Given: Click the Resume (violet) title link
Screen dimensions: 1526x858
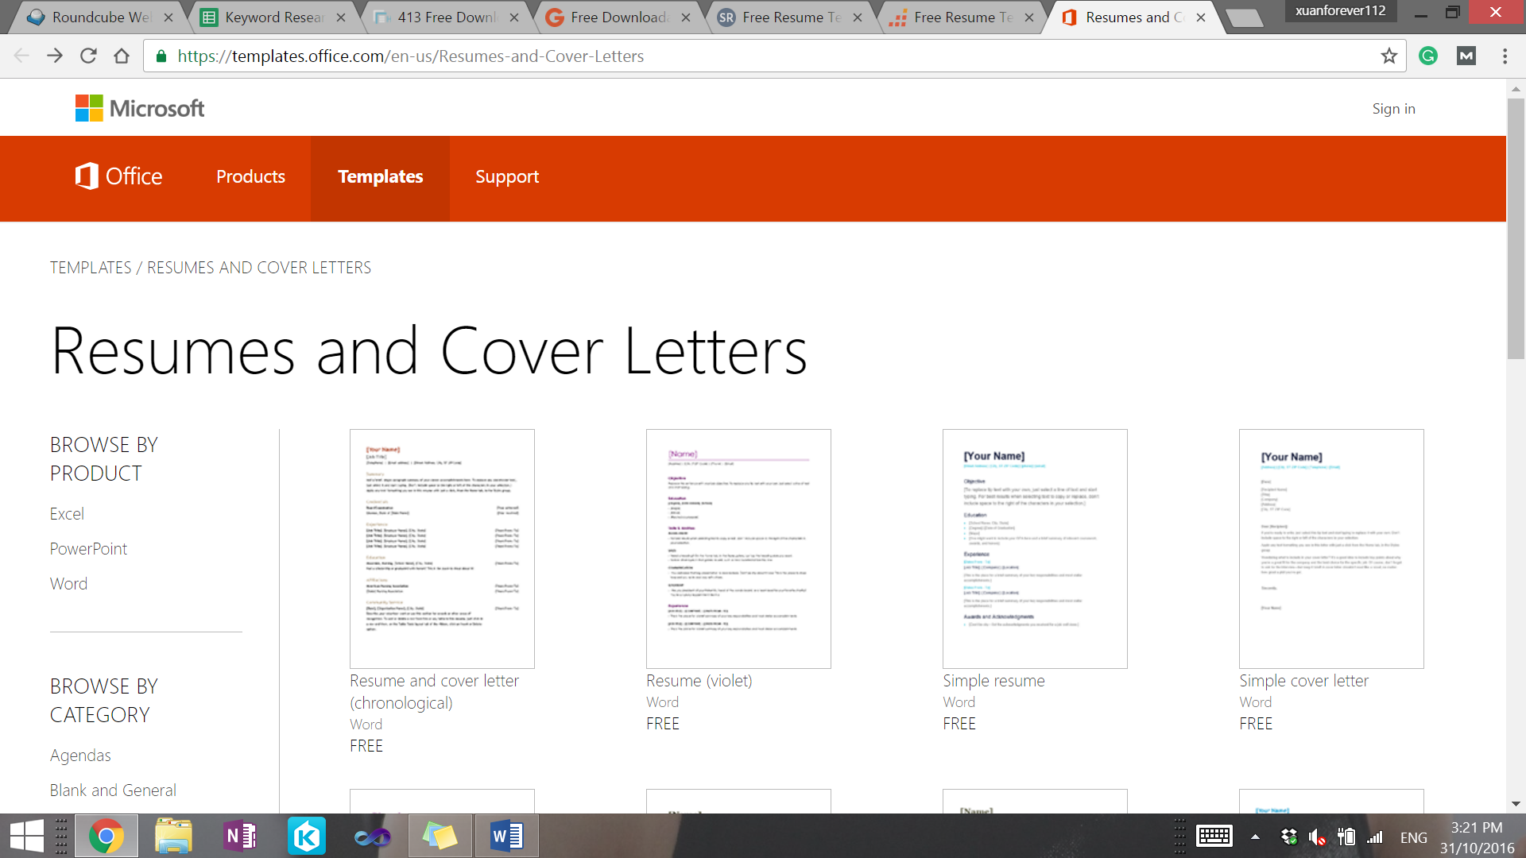Looking at the screenshot, I should coord(699,681).
